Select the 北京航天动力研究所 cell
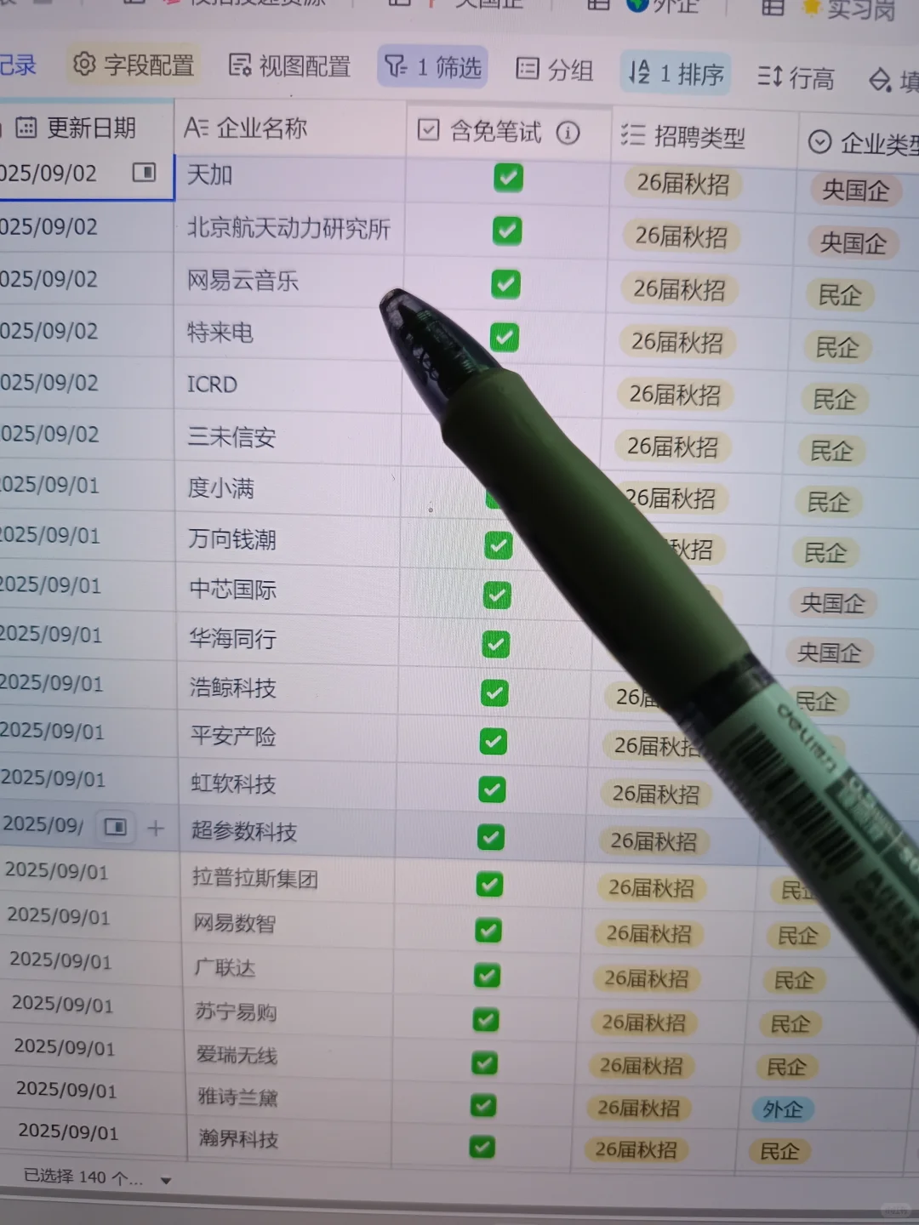The height and width of the screenshot is (1225, 919). 288,228
